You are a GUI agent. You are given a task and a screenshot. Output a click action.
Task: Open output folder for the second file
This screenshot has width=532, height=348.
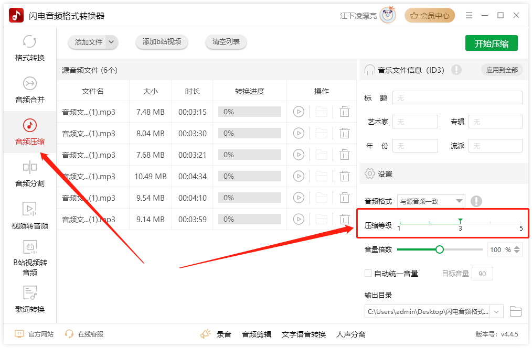[x=322, y=133]
